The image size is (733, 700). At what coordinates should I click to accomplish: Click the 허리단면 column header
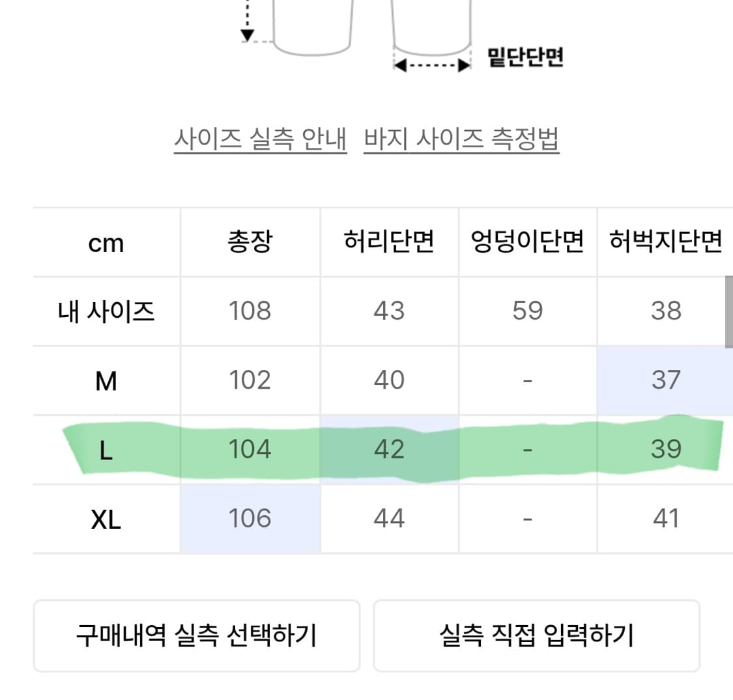389,242
